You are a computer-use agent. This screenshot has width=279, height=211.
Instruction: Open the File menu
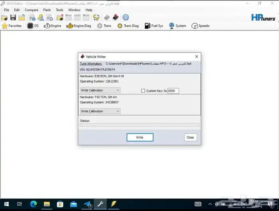(x=6, y=10)
